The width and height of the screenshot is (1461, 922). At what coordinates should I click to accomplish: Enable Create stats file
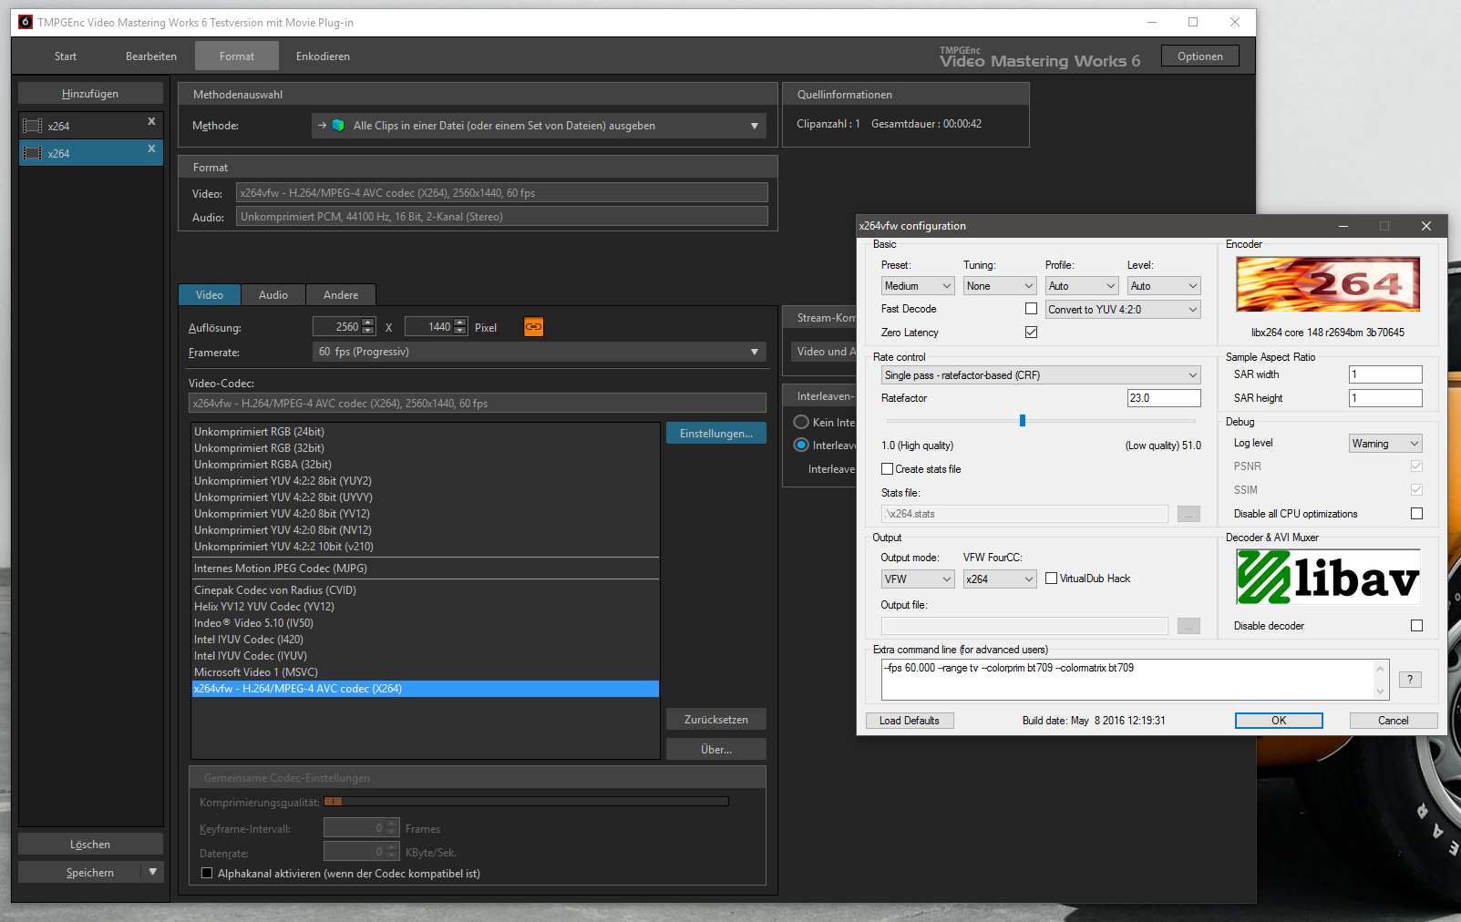pos(887,469)
